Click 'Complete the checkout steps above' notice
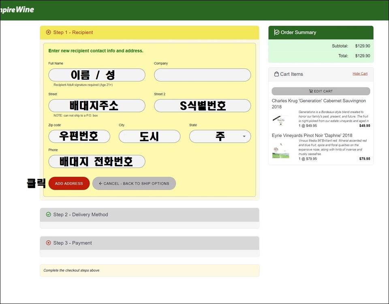 coord(71,270)
